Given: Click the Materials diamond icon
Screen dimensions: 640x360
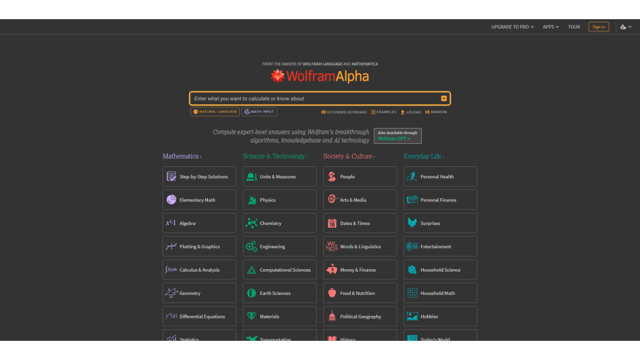Looking at the screenshot, I should [x=252, y=316].
